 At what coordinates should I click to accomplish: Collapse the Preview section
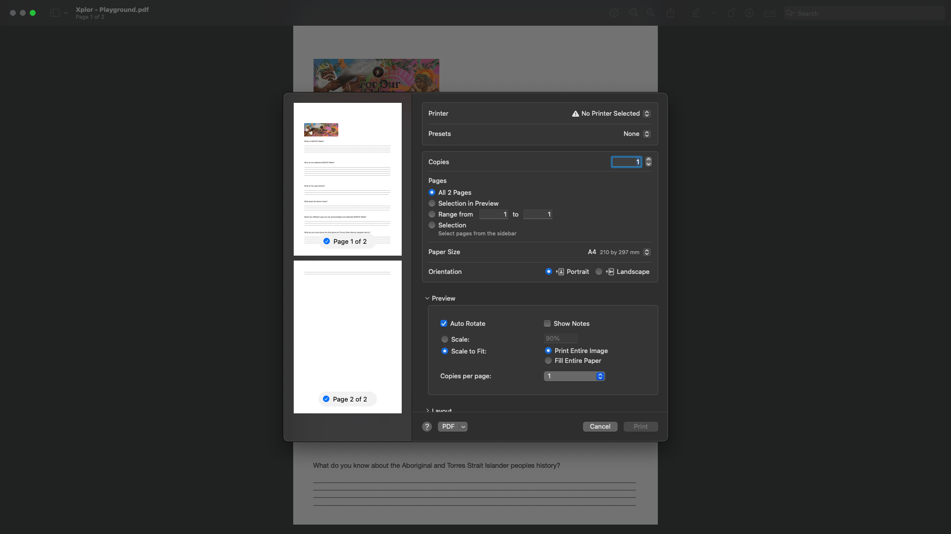427,298
